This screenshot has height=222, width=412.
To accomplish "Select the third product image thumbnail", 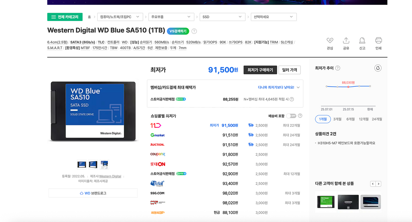I will (x=104, y=164).
